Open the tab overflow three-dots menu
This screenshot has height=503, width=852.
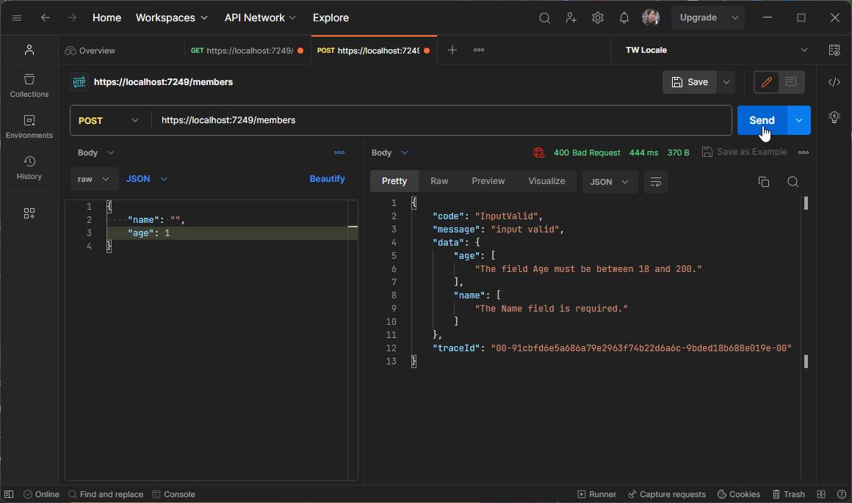[479, 50]
